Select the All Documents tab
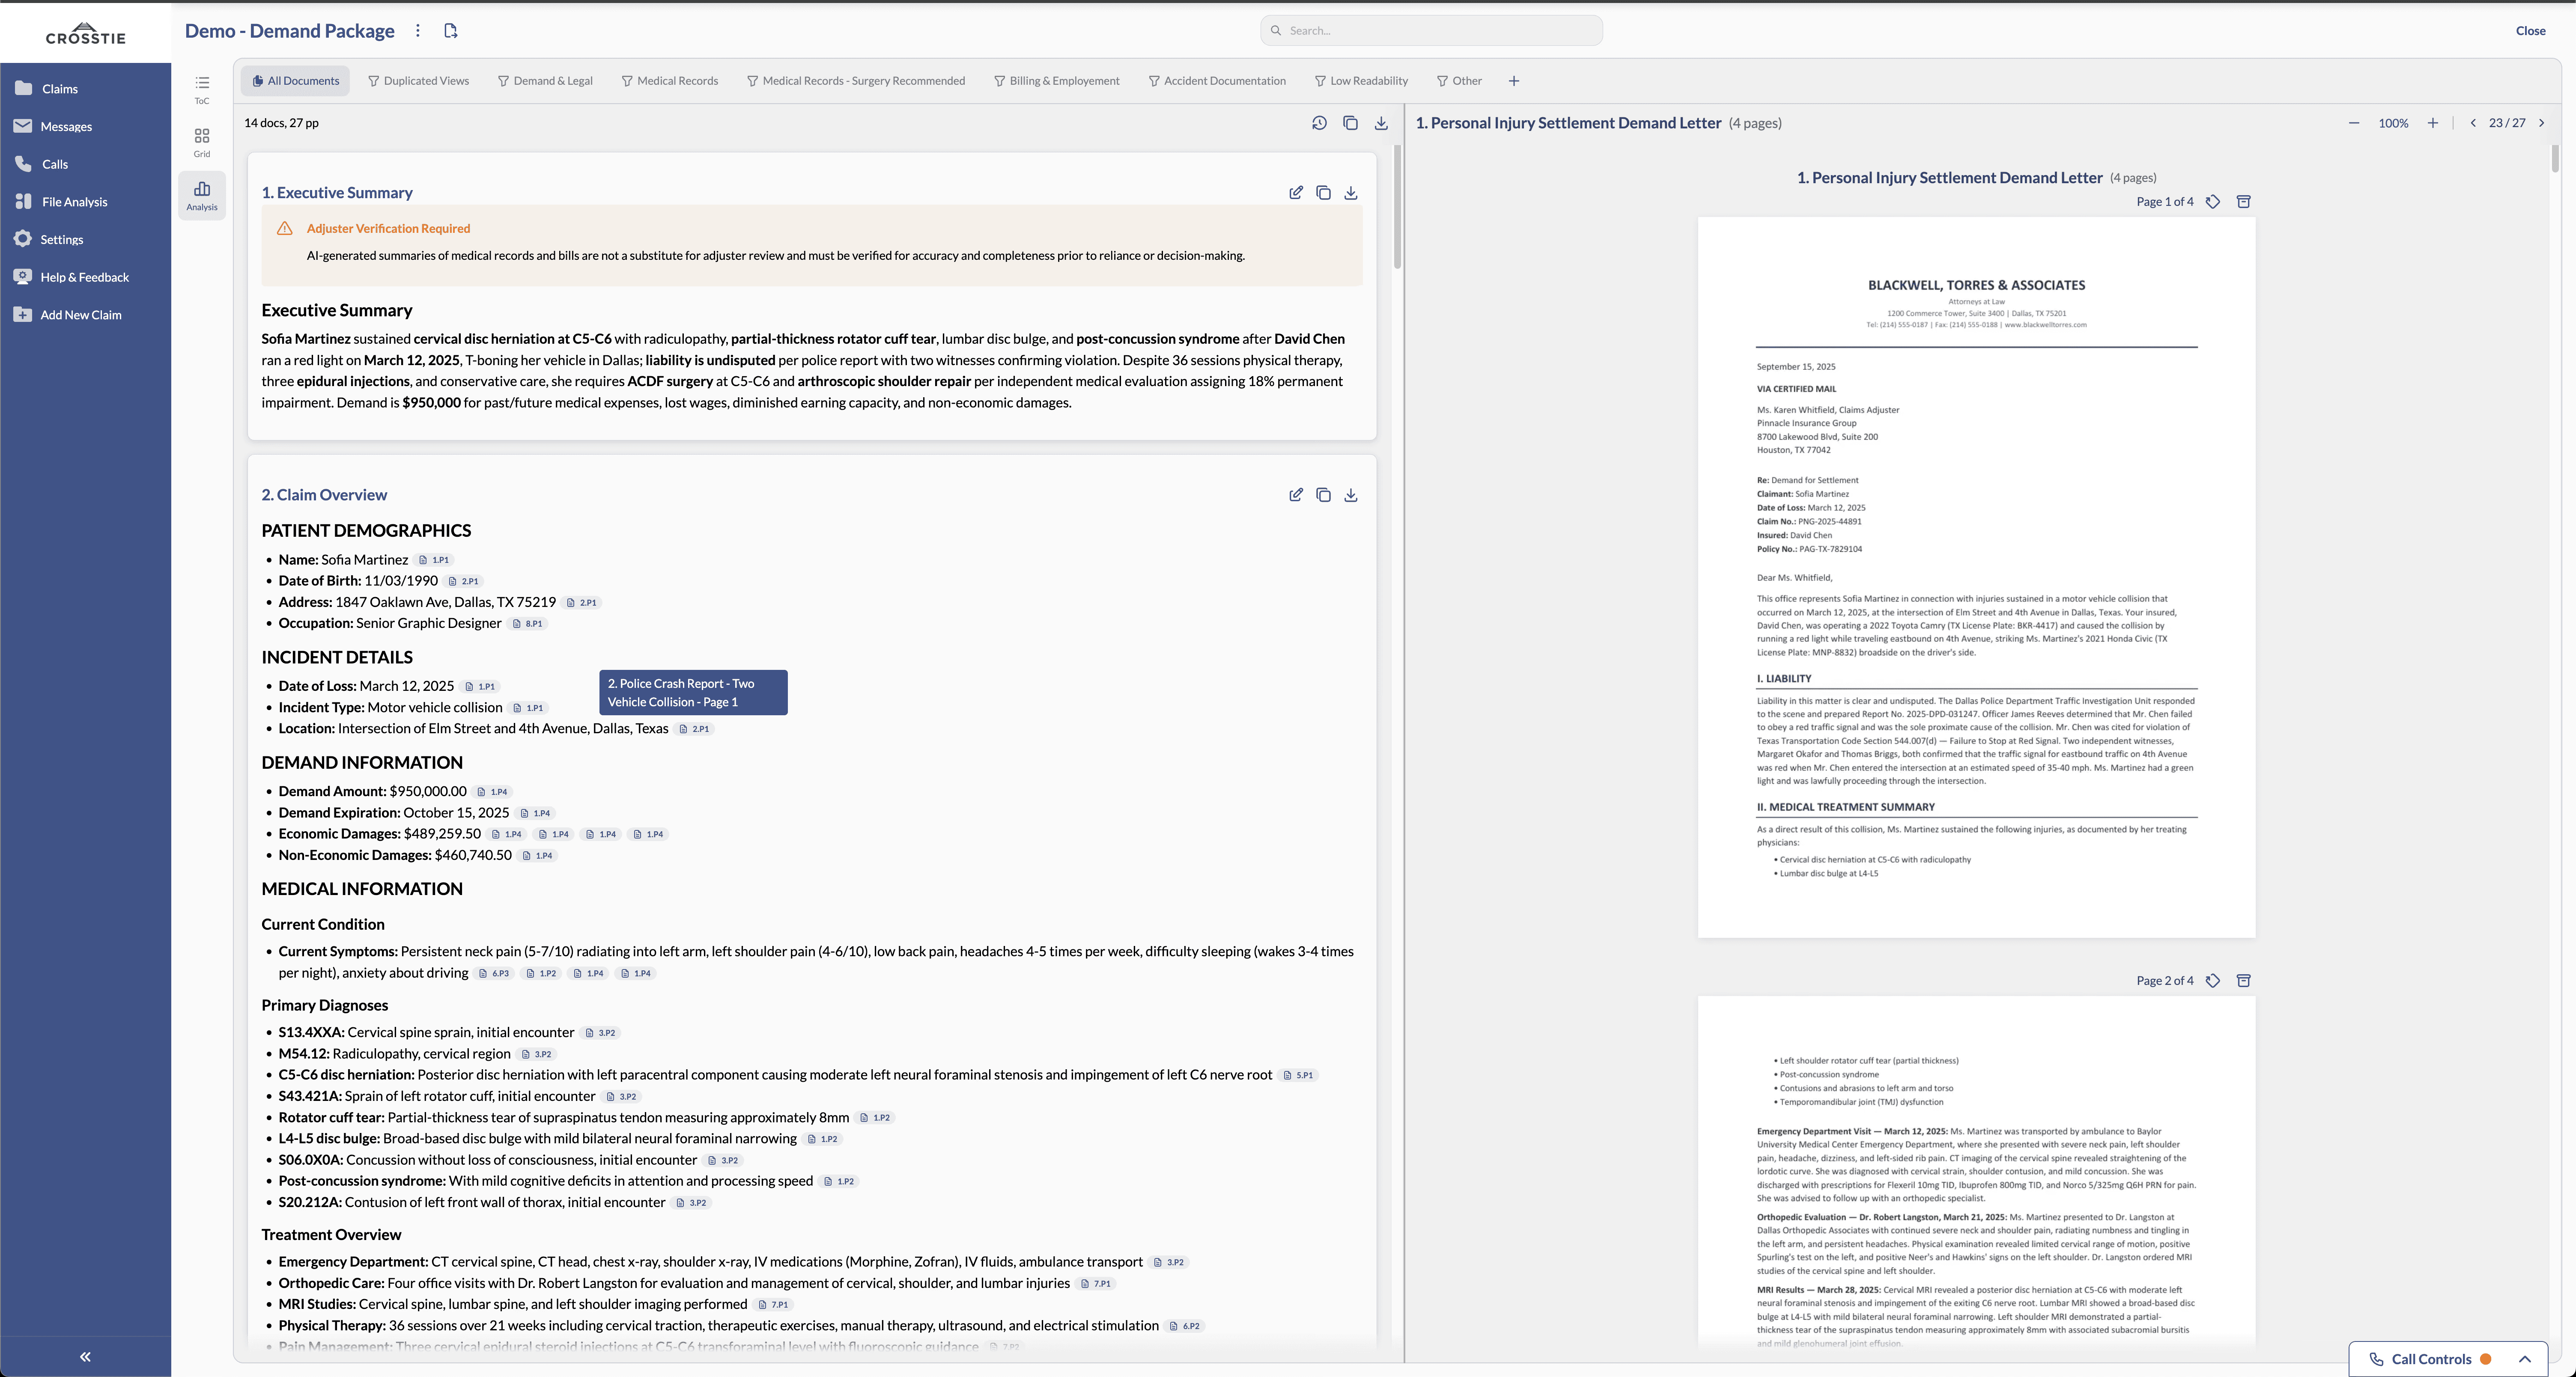 coord(295,81)
